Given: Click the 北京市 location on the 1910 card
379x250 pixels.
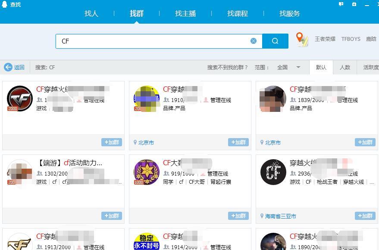Looking at the screenshot, I should [x=146, y=142].
